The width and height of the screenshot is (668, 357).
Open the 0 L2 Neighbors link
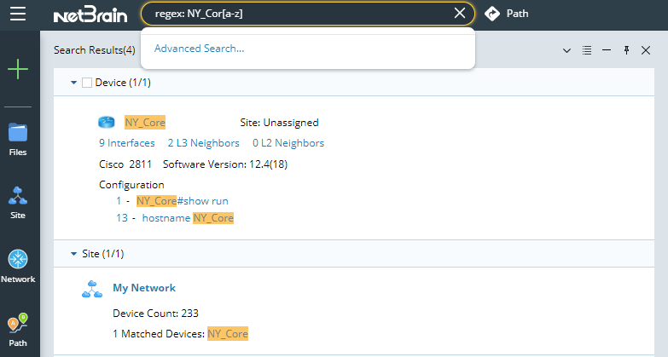coord(288,143)
